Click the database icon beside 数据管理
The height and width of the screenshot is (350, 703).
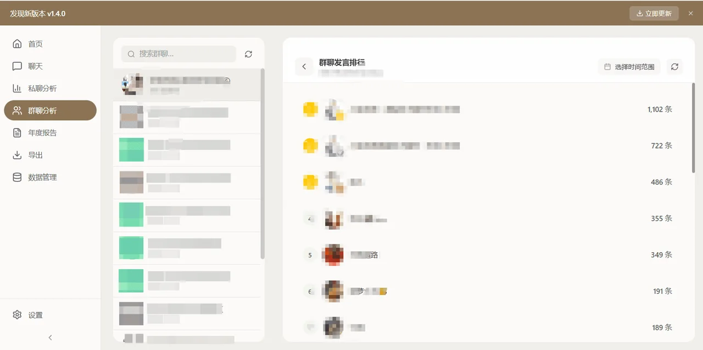pyautogui.click(x=17, y=177)
